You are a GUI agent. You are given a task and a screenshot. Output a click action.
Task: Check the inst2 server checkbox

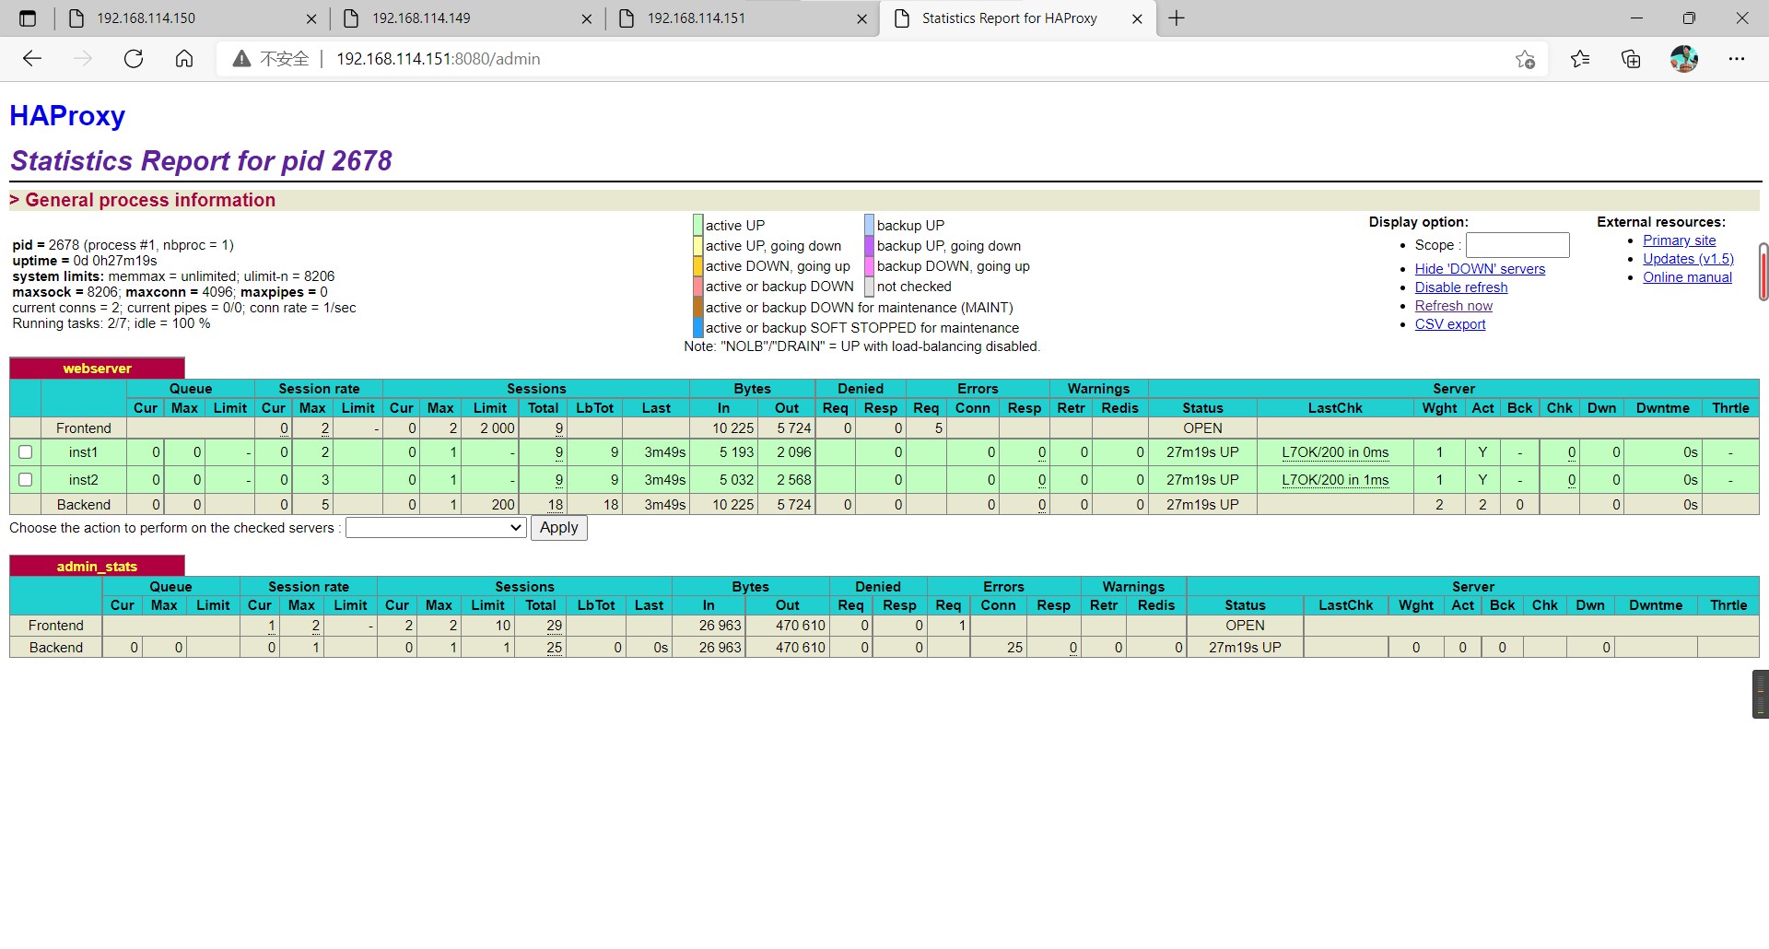(x=25, y=479)
